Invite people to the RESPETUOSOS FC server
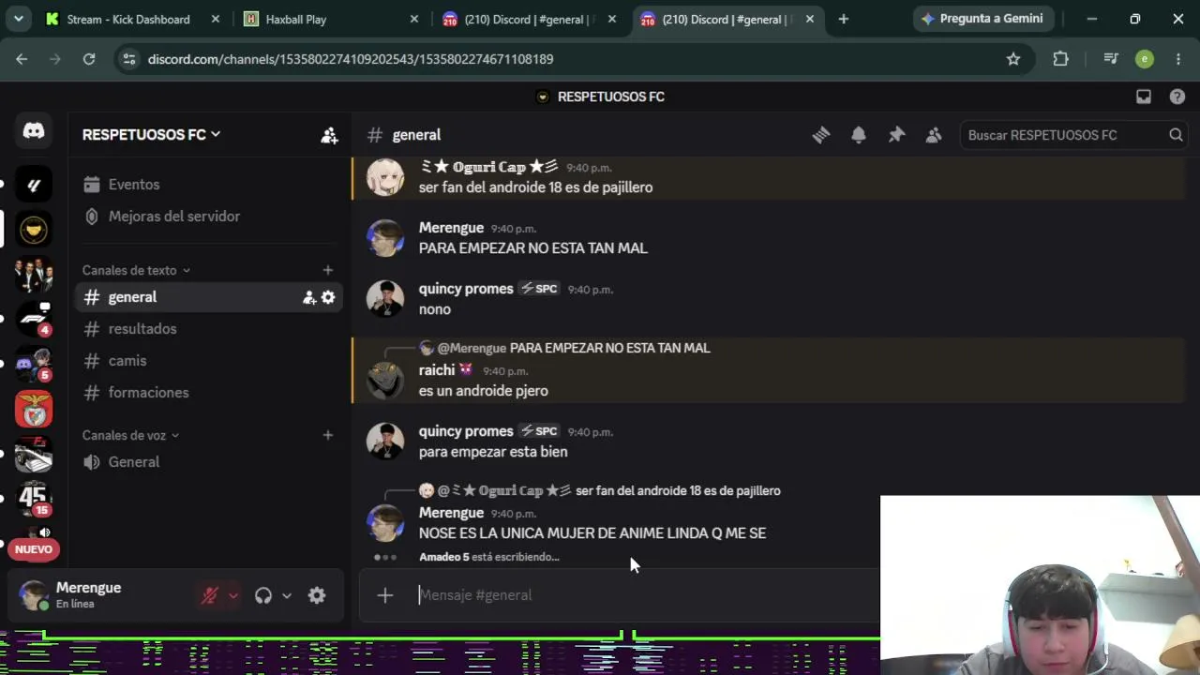 [x=329, y=135]
